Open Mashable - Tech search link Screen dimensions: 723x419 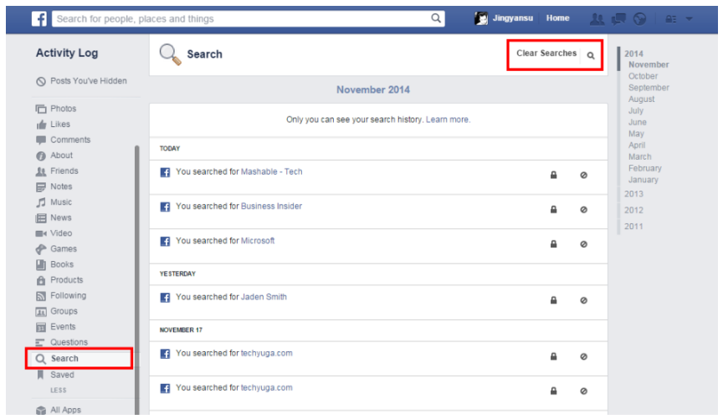(x=272, y=171)
